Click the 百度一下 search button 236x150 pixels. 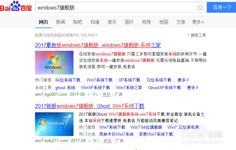(x=221, y=7)
